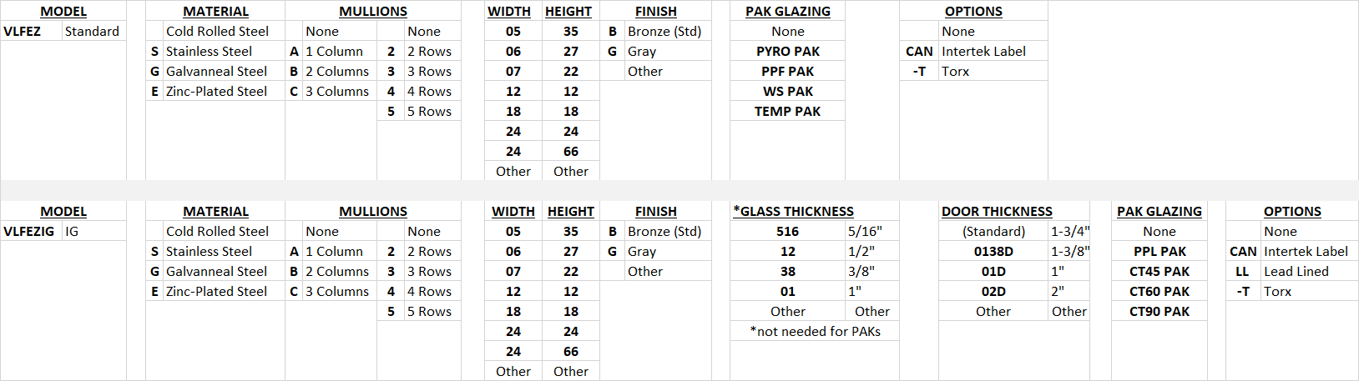
Task: Click the 02D door thickness code
Action: coord(993,292)
